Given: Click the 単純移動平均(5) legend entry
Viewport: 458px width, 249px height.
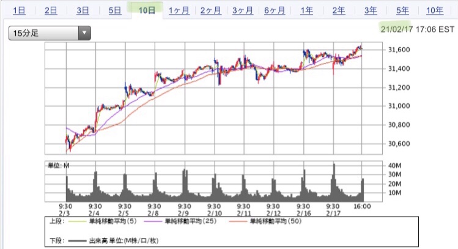Looking at the screenshot, I should [113, 221].
